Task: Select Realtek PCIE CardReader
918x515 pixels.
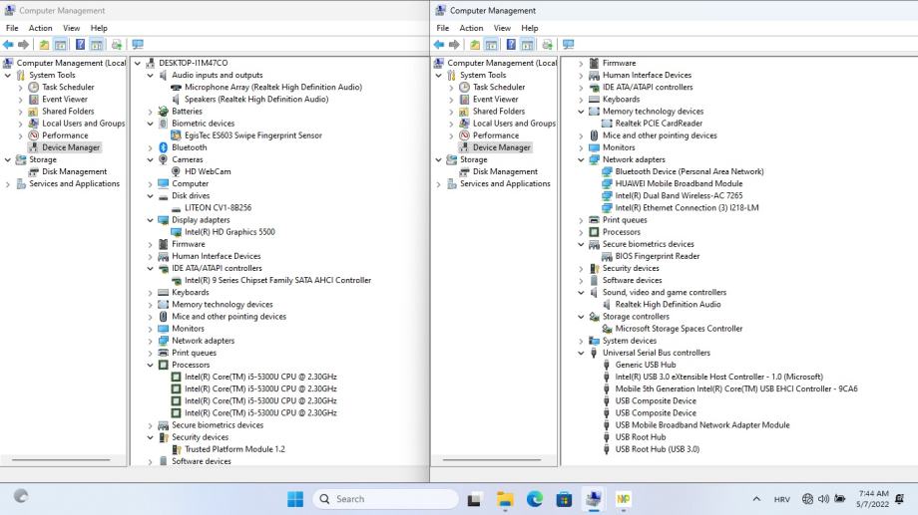Action: pyautogui.click(x=659, y=123)
